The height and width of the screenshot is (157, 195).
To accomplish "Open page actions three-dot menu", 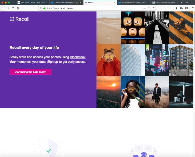I will tap(145, 8).
